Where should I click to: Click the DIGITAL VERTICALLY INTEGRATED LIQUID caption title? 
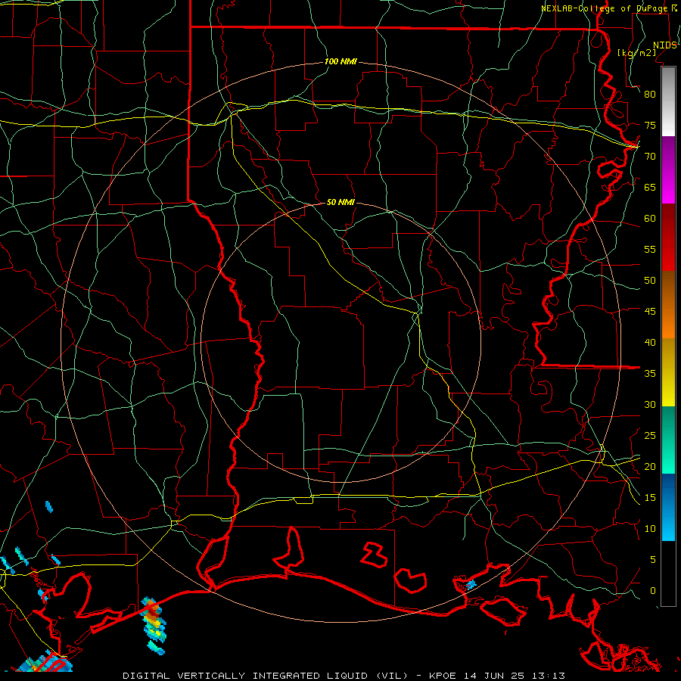267,676
